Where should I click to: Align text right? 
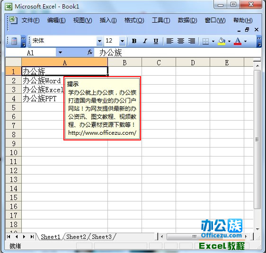coord(192,41)
